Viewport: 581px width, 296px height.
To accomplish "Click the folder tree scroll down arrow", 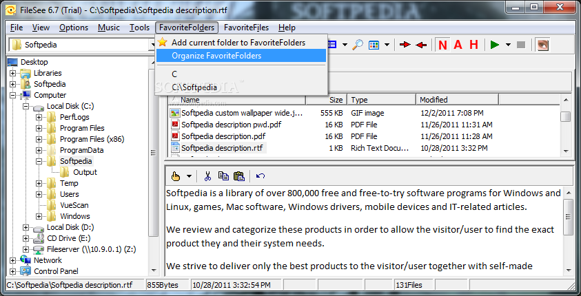I will [x=154, y=271].
